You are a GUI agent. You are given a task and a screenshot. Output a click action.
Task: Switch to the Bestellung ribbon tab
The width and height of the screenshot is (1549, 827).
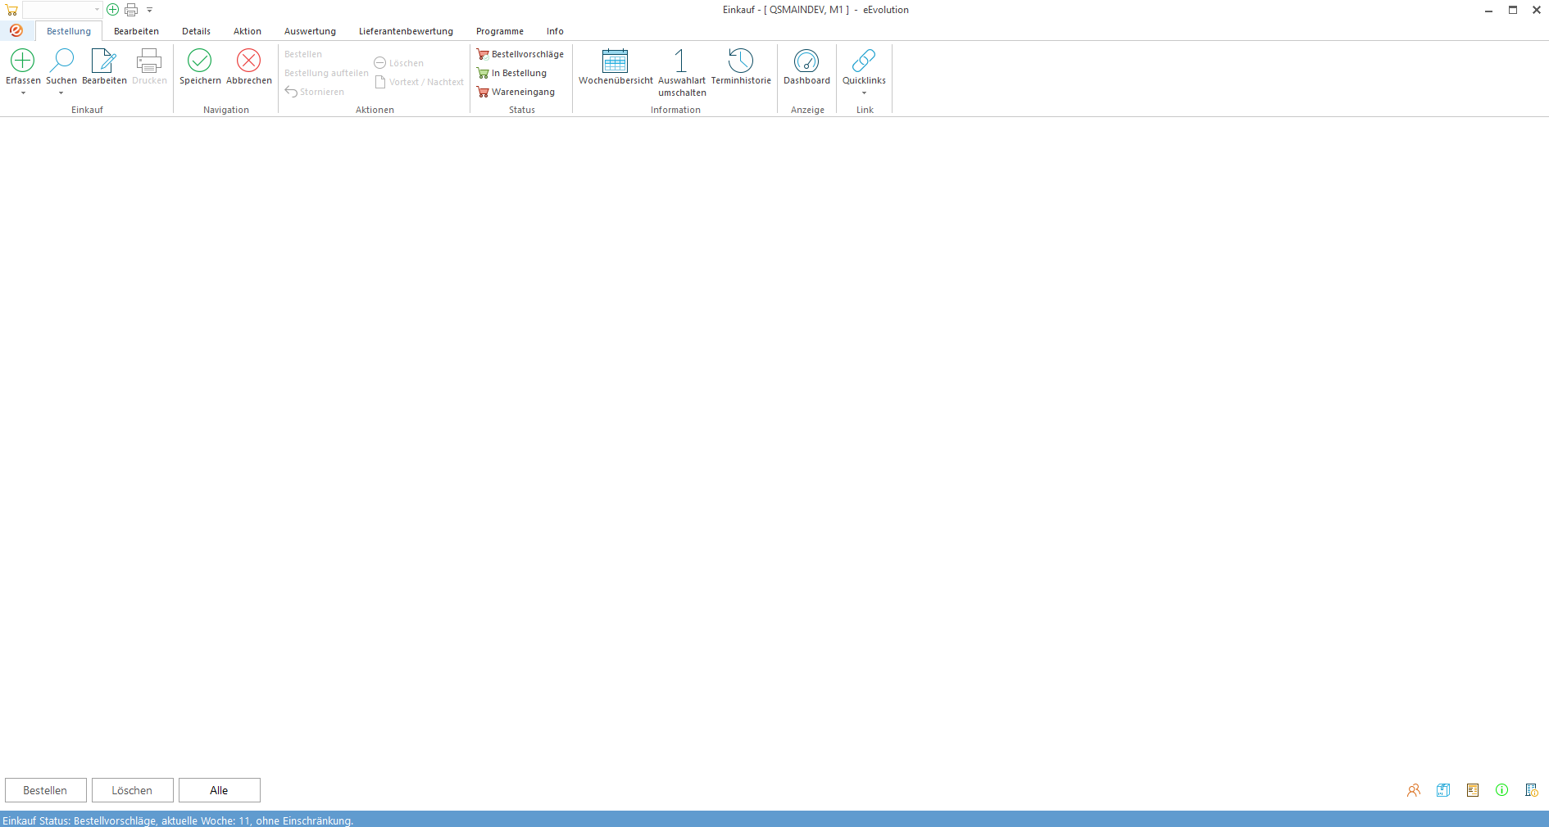(x=69, y=31)
